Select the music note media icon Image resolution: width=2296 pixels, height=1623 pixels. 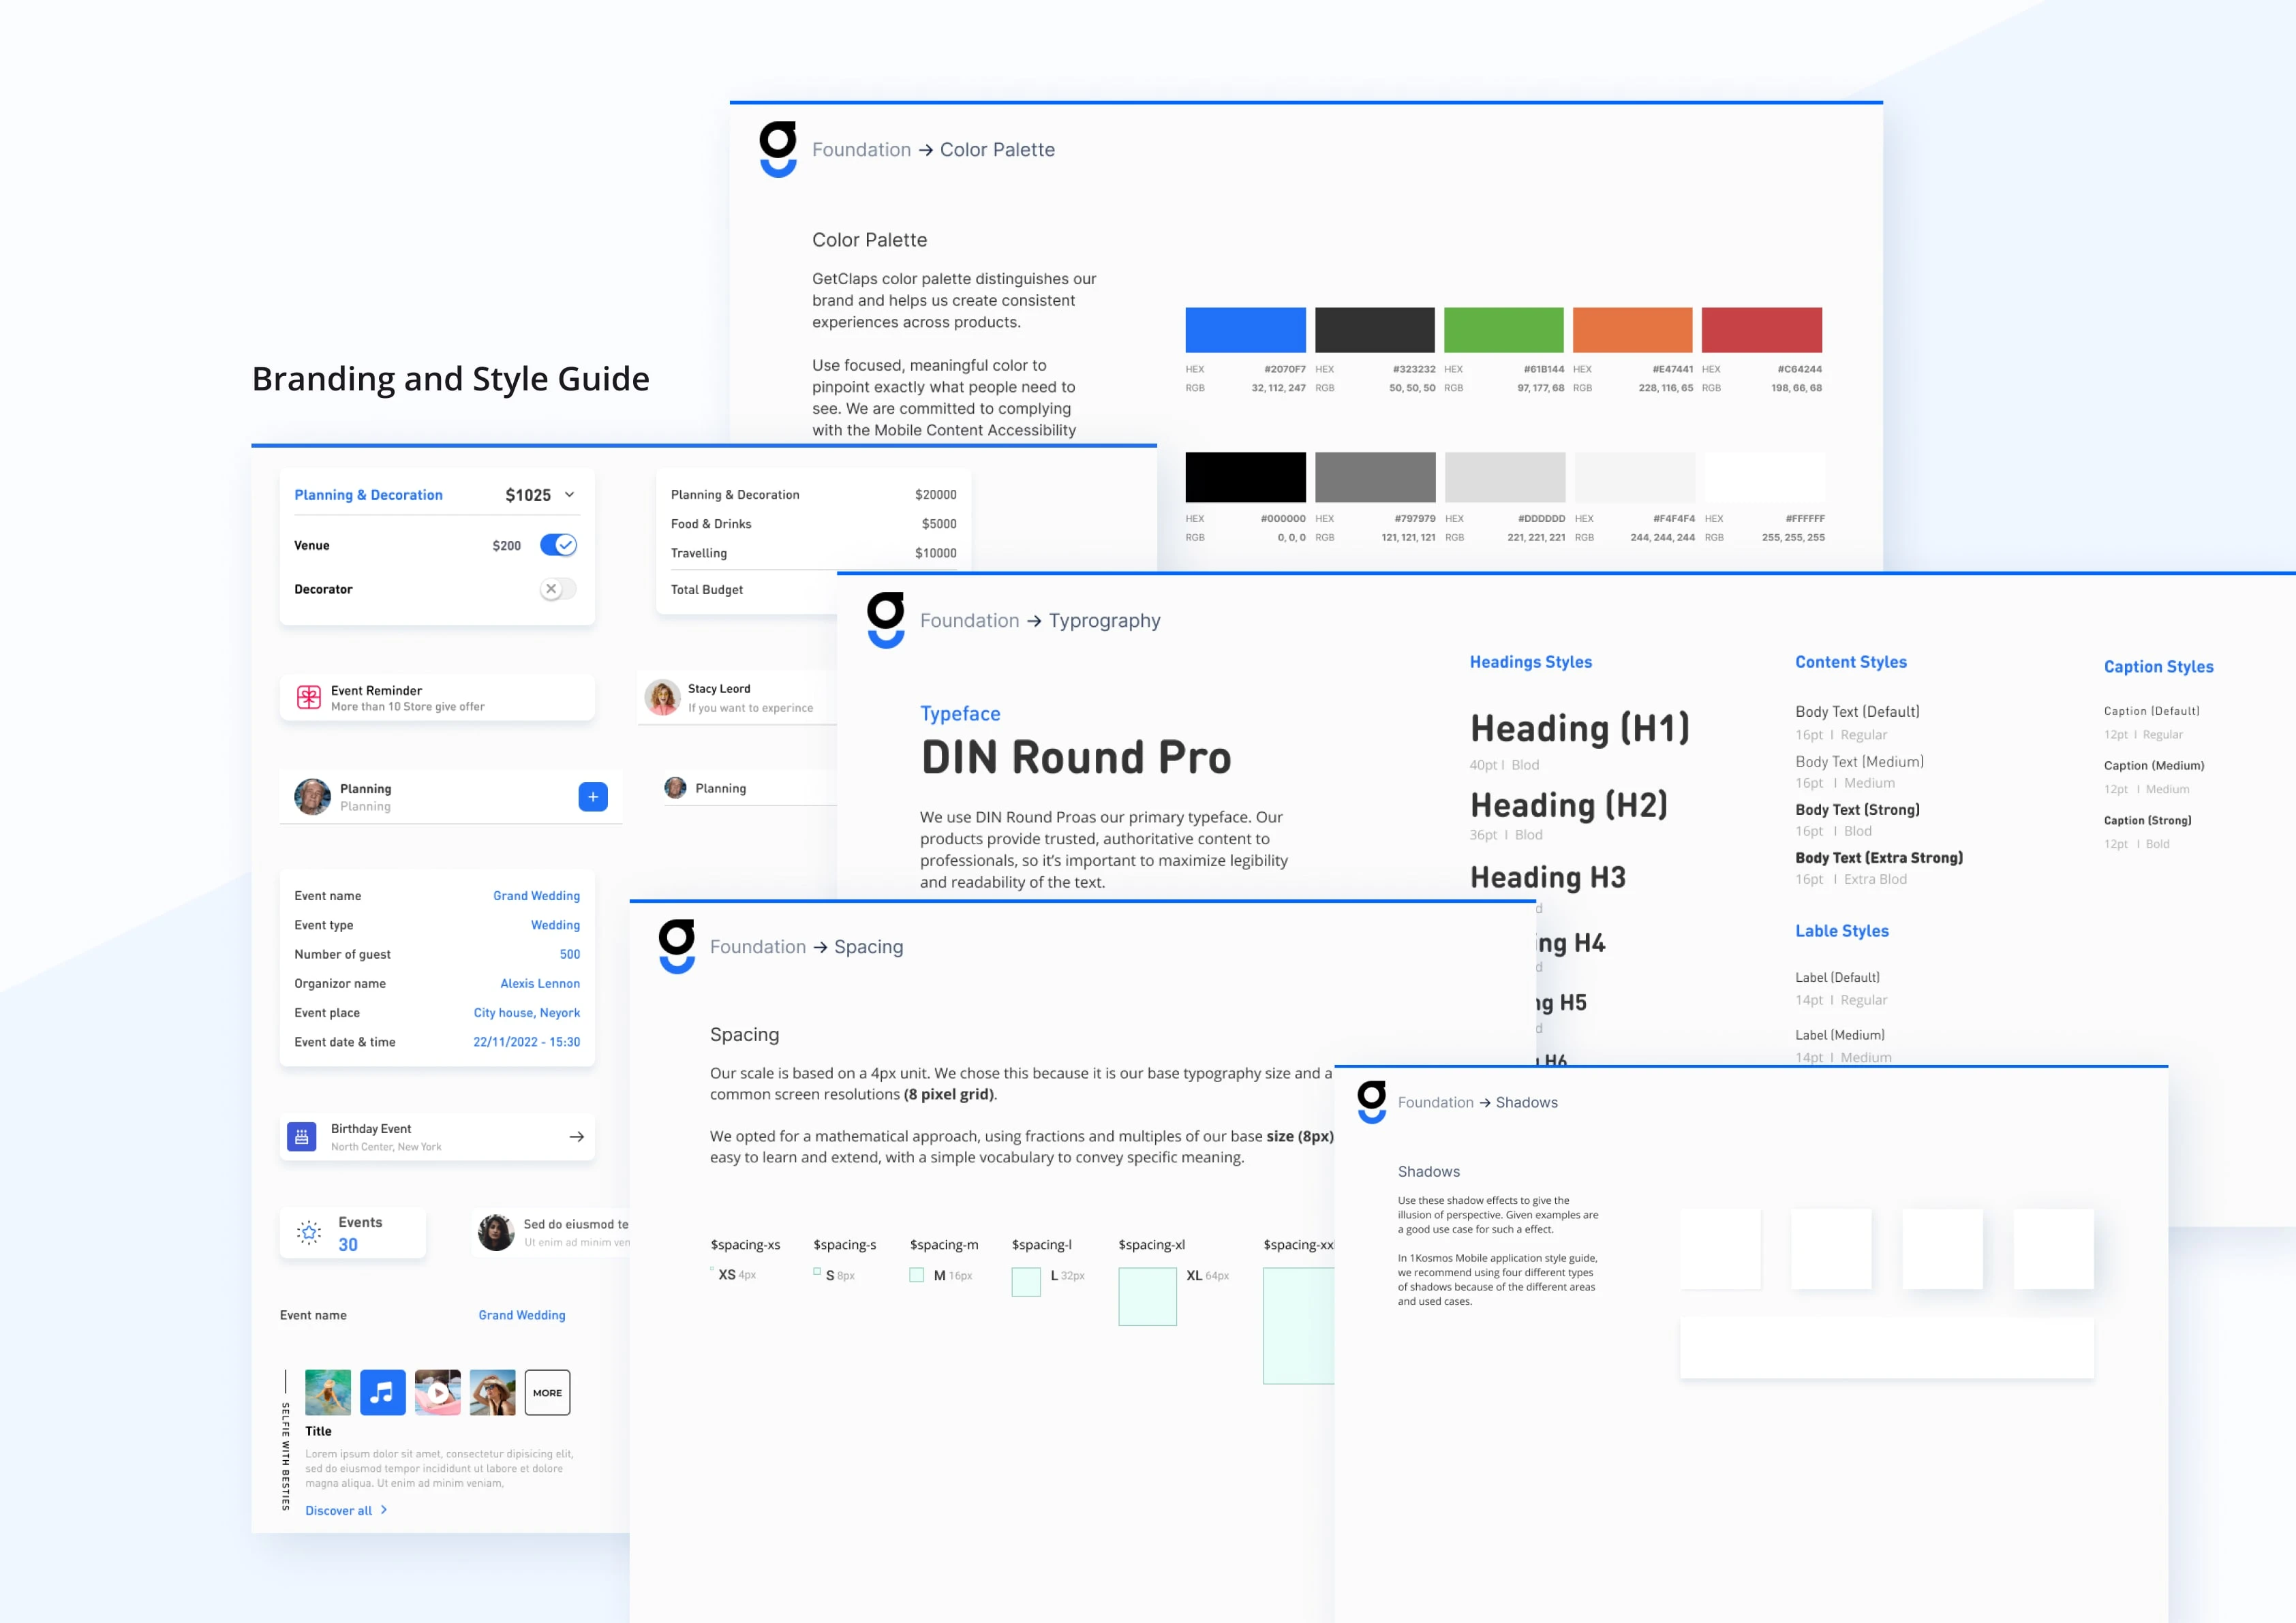point(383,1392)
